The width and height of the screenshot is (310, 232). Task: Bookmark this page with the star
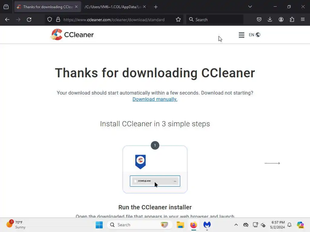[178, 20]
